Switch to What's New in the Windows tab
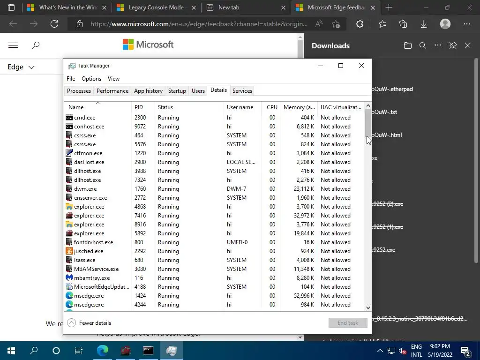This screenshot has width=480, height=360. pyautogui.click(x=67, y=7)
